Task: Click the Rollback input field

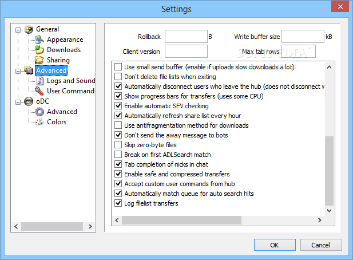Action: (186, 37)
